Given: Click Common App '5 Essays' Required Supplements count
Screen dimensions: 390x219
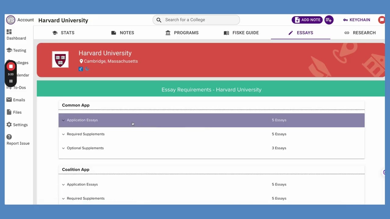Looking at the screenshot, I should 279,134.
